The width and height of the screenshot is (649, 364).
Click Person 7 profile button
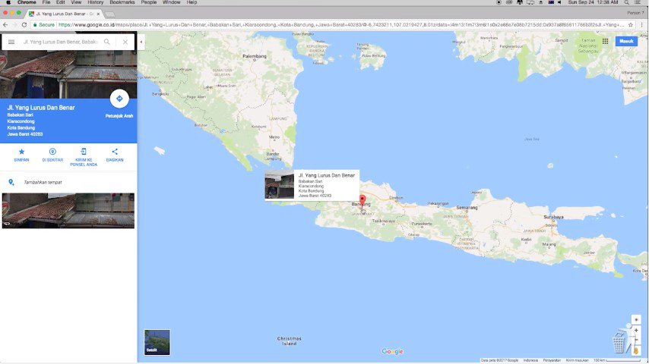[x=635, y=13]
